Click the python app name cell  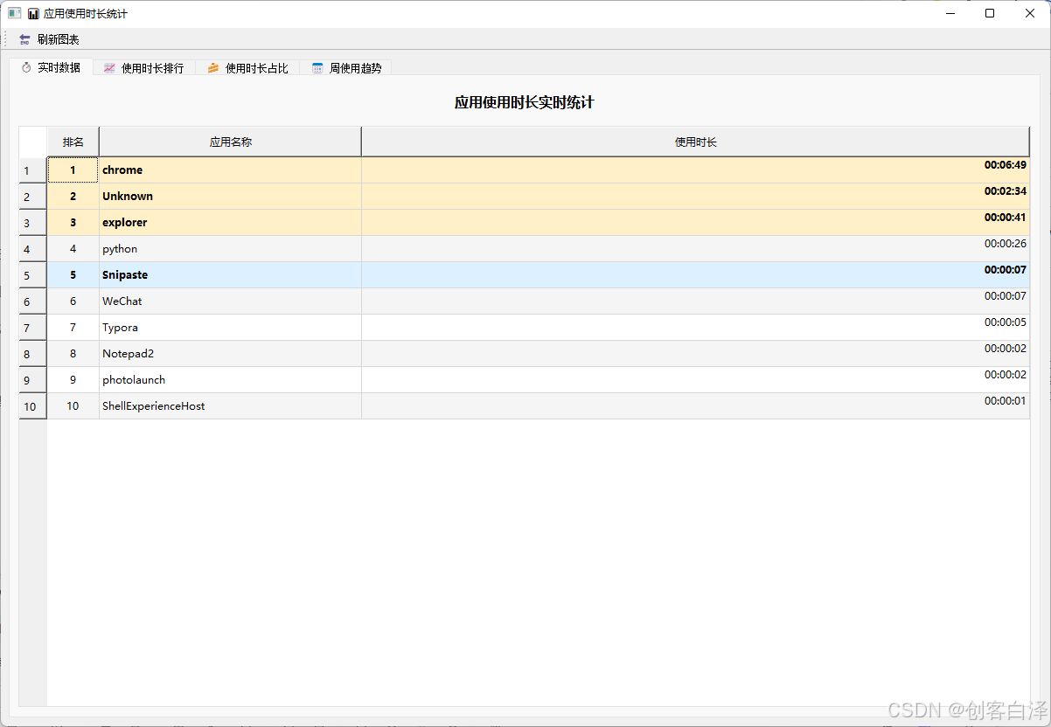231,249
